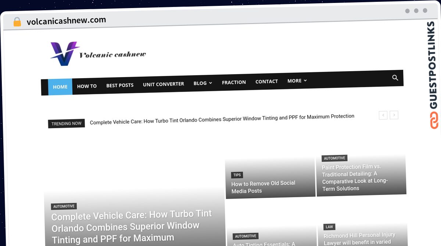Click AUTOMOTIVE tag above Auto Tinting Essentials
The width and height of the screenshot is (441, 246).
point(245,236)
